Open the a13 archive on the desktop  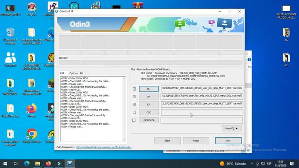[286, 60]
